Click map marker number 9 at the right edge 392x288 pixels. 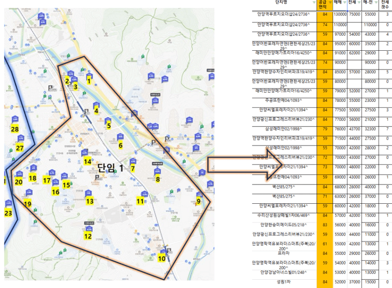coord(198,202)
